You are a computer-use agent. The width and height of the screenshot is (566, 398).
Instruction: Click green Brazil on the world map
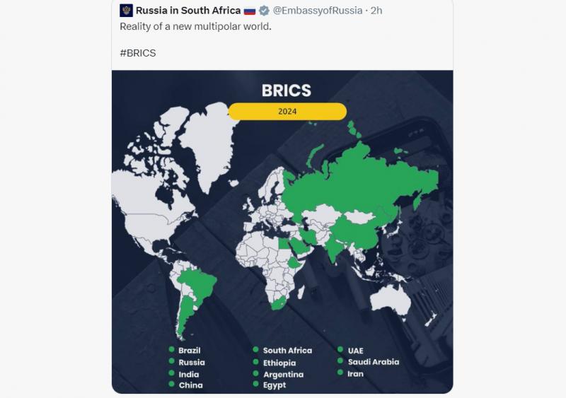(x=197, y=285)
